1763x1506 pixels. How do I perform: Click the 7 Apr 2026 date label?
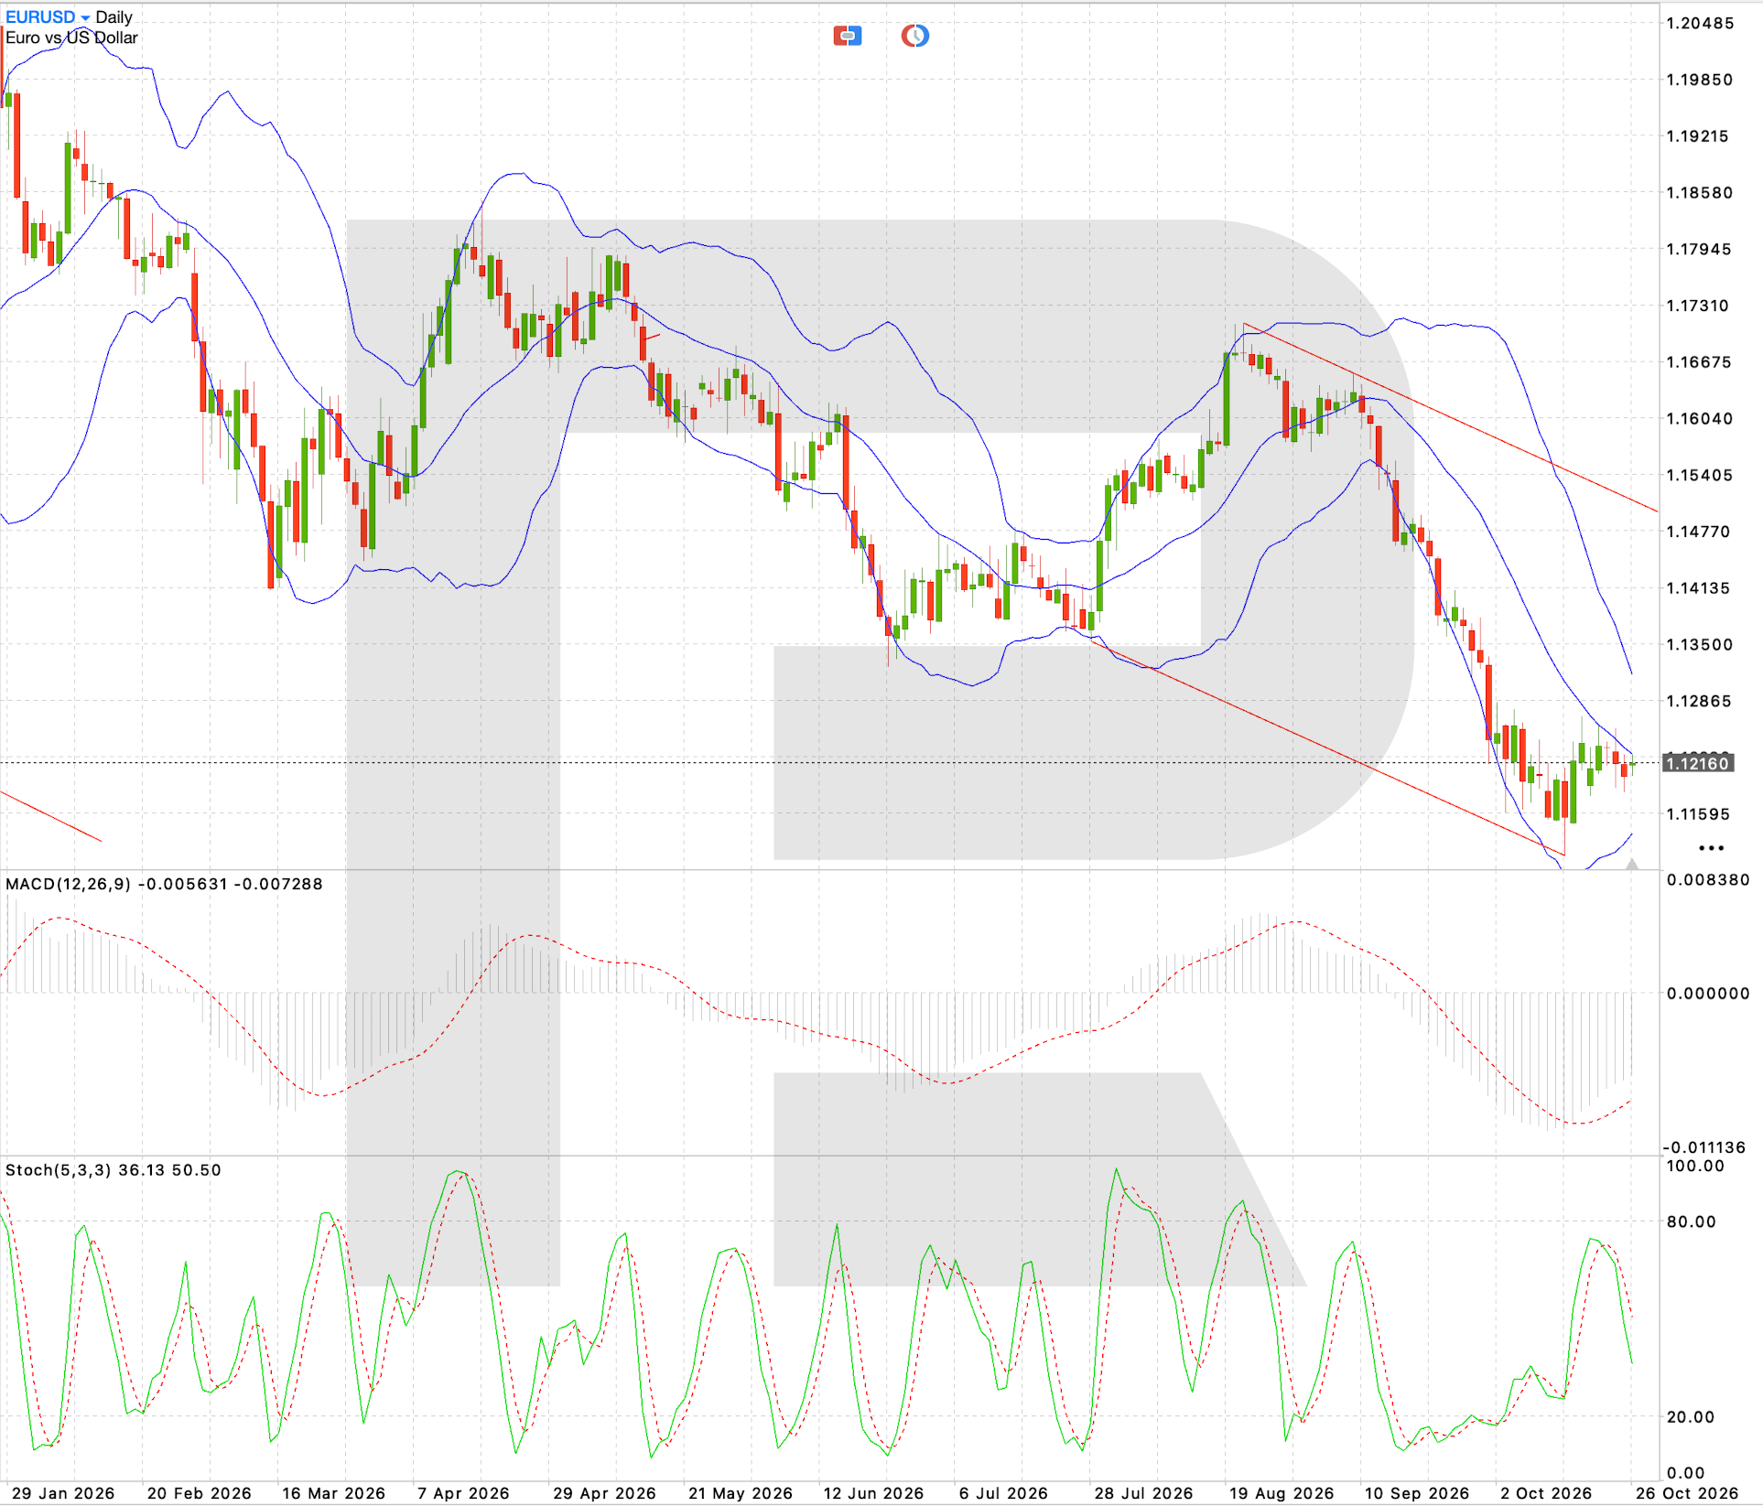[463, 1493]
